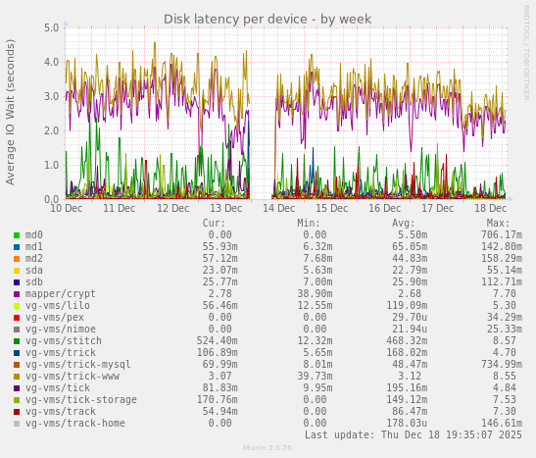Screen dimensions: 536x458
Task: Click the yellow sda legend swatch
Action: coord(17,271)
